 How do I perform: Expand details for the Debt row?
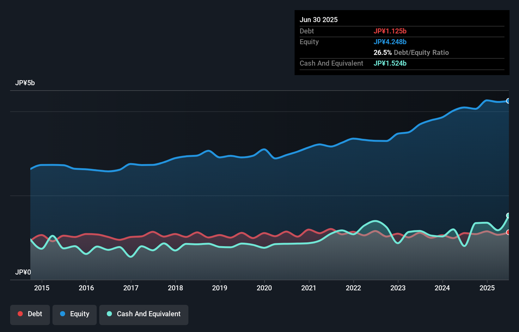point(307,31)
